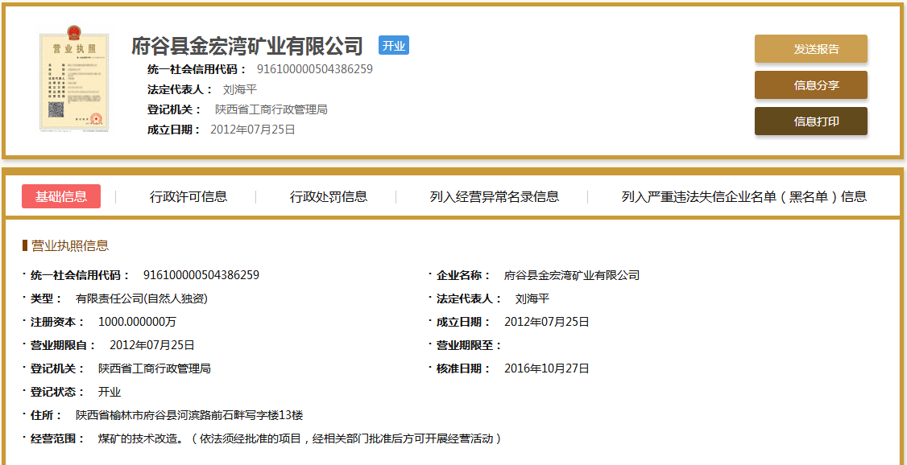The height and width of the screenshot is (465, 907).
Task: Click the 陕西省工商行政管理局 text in the header
Action: (x=271, y=109)
